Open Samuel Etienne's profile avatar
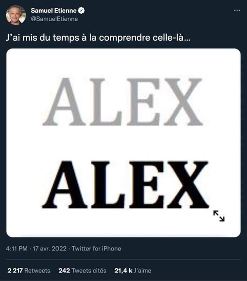 click(16, 15)
